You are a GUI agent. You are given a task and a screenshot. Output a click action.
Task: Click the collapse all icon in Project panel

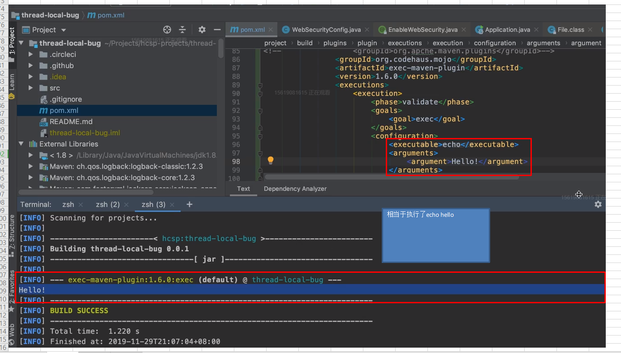pyautogui.click(x=182, y=30)
